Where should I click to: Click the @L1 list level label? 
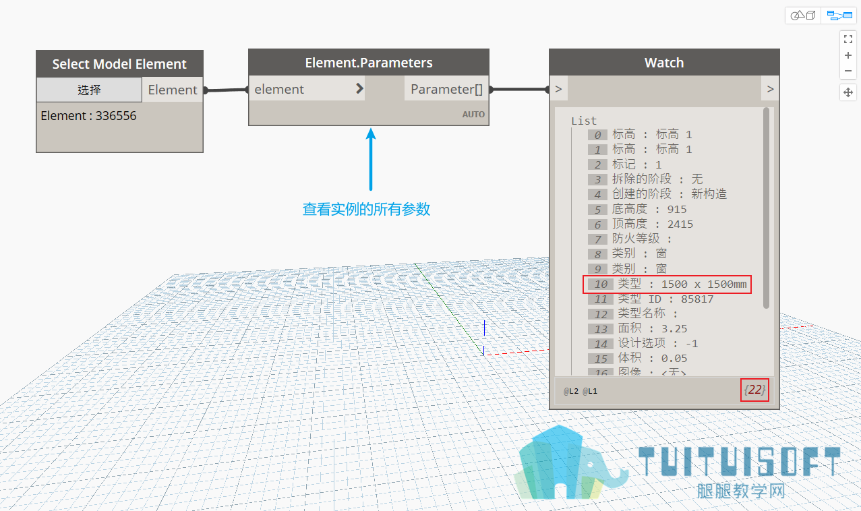point(590,391)
